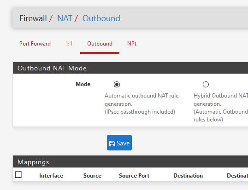Select Automatic outbound NAT rule generation radio
This screenshot has height=190, width=248.
(x=117, y=85)
